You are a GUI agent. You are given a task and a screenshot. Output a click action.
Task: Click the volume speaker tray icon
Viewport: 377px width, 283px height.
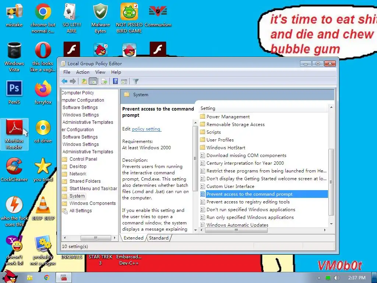(337, 278)
